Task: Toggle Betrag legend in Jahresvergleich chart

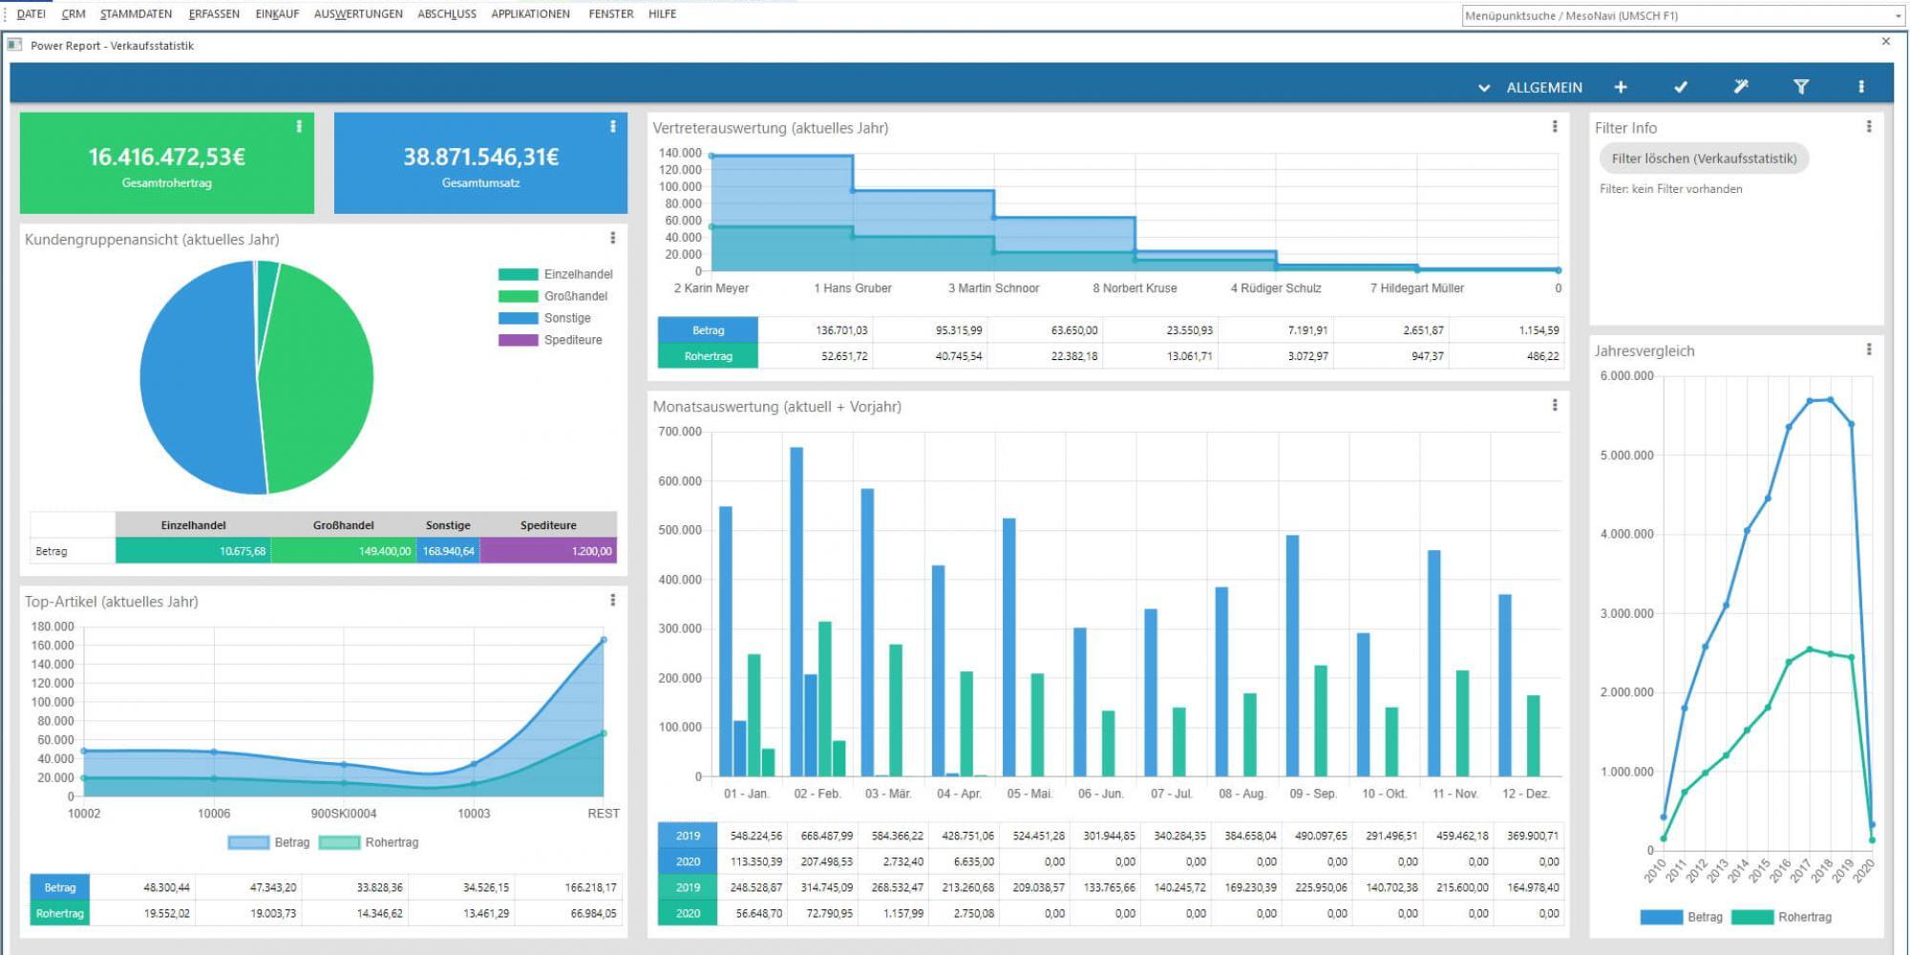Action: point(1682,917)
